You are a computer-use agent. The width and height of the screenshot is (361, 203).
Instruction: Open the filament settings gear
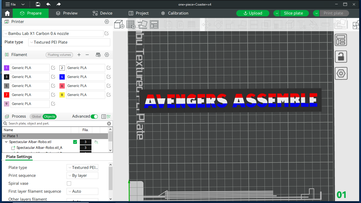click(107, 55)
